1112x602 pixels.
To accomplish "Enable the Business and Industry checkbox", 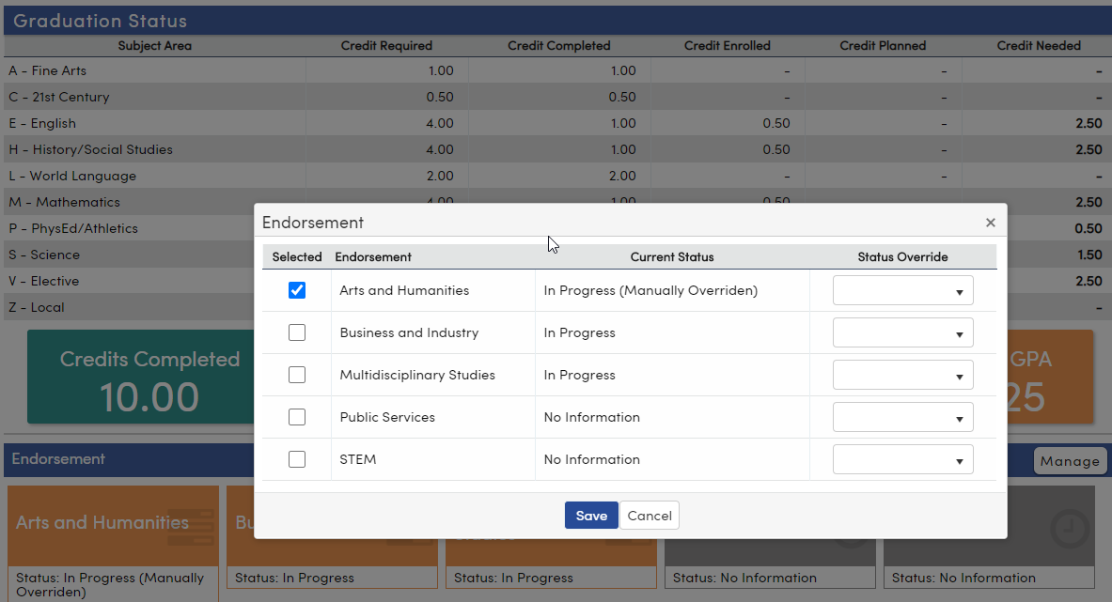I will tap(297, 332).
